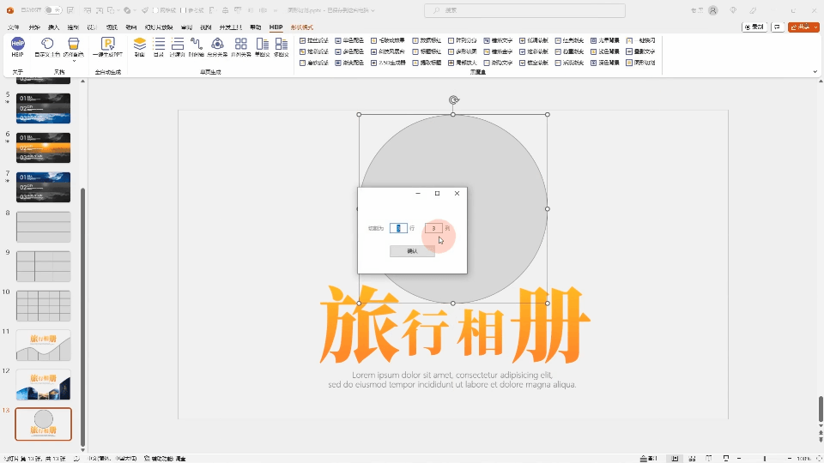The height and width of the screenshot is (463, 824).
Task: Click the 圆形切图 tool button
Action: (x=640, y=63)
